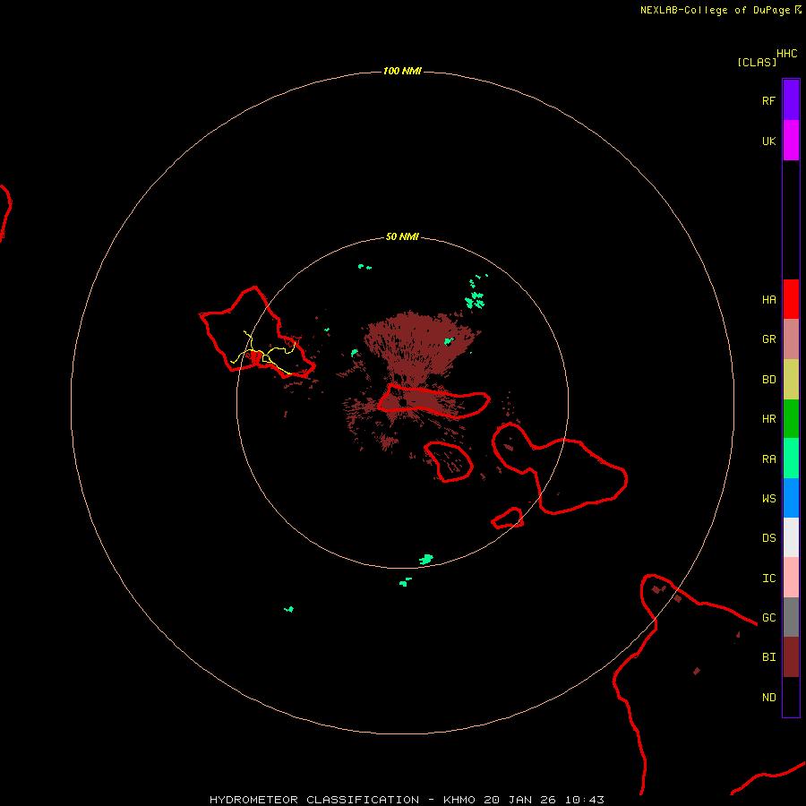Pick the RA light green swatch
The width and height of the screenshot is (806, 806).
point(791,459)
